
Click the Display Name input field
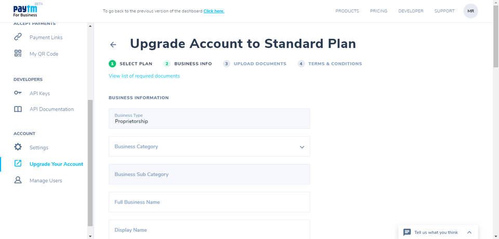point(209,230)
